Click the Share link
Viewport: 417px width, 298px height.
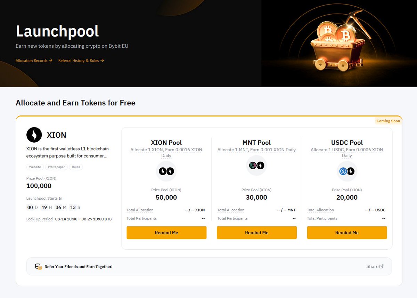(375, 266)
